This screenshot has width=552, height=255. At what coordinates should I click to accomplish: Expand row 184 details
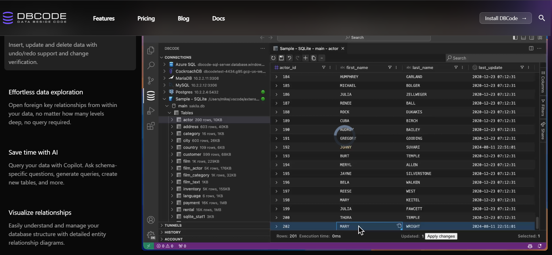pyautogui.click(x=276, y=77)
